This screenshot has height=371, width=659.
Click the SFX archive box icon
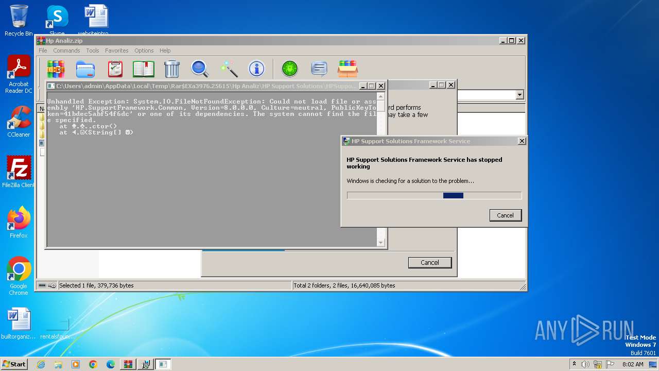click(x=348, y=69)
